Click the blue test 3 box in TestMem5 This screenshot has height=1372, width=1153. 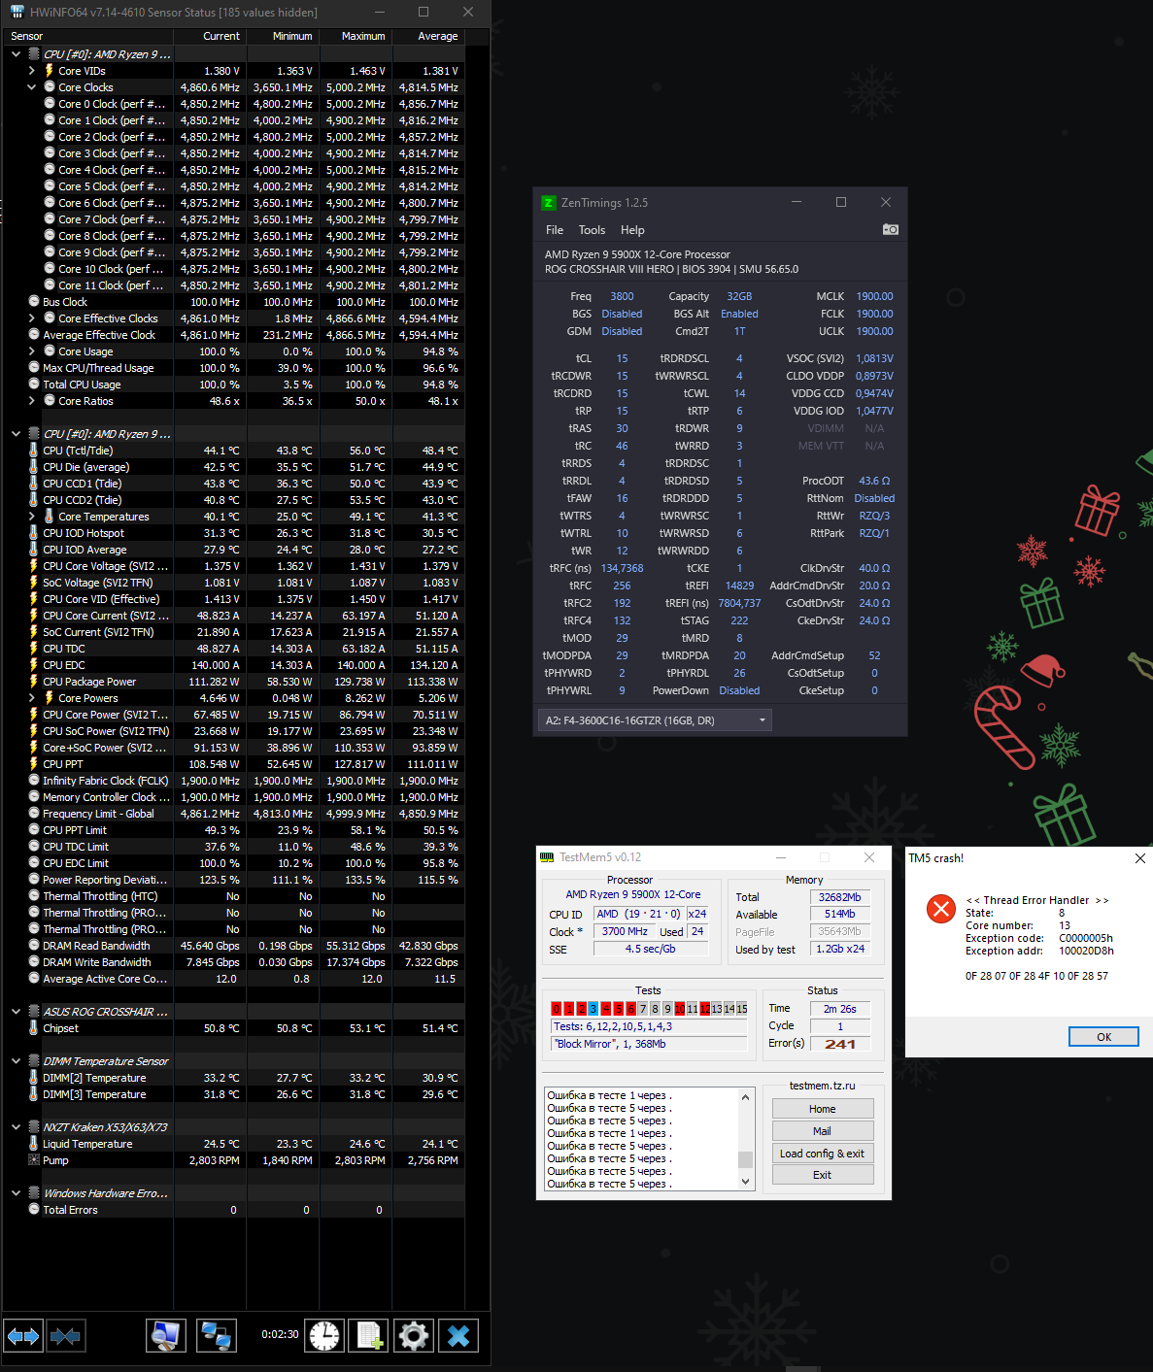pos(593,1009)
